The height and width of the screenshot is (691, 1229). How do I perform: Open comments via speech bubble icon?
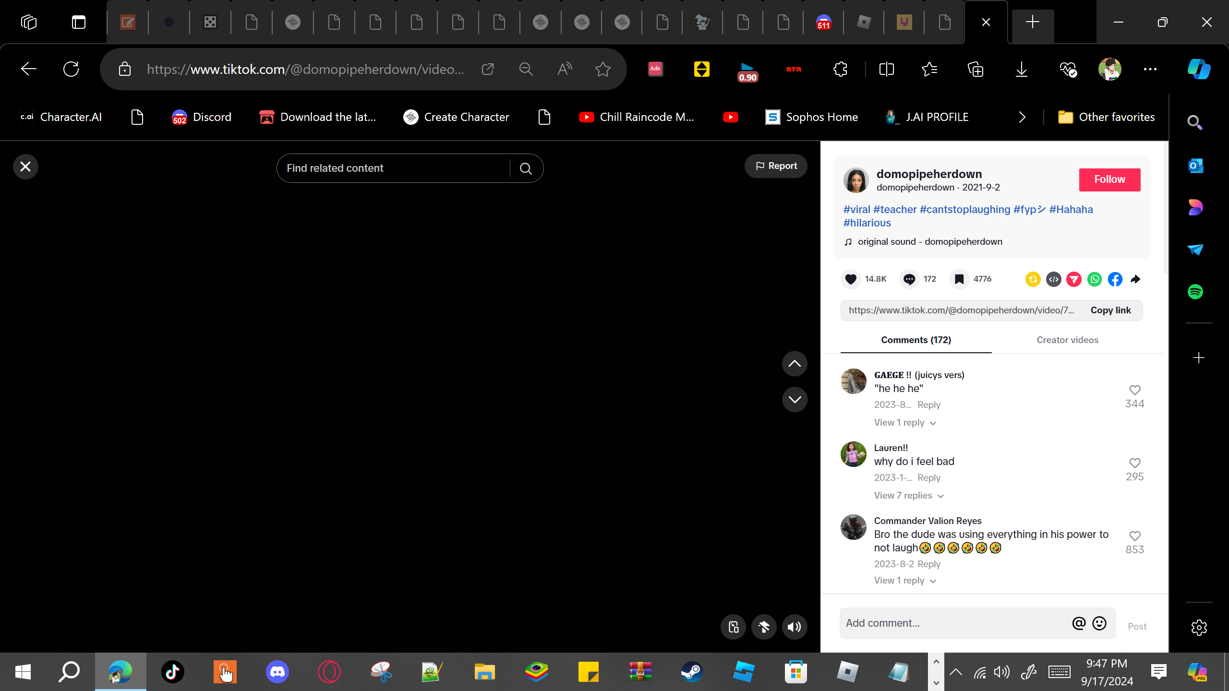[x=909, y=279]
